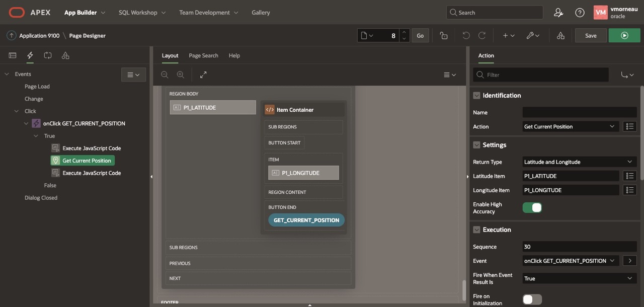Switch to the Page Search tab
Viewport: 644px width, 307px height.
point(203,55)
